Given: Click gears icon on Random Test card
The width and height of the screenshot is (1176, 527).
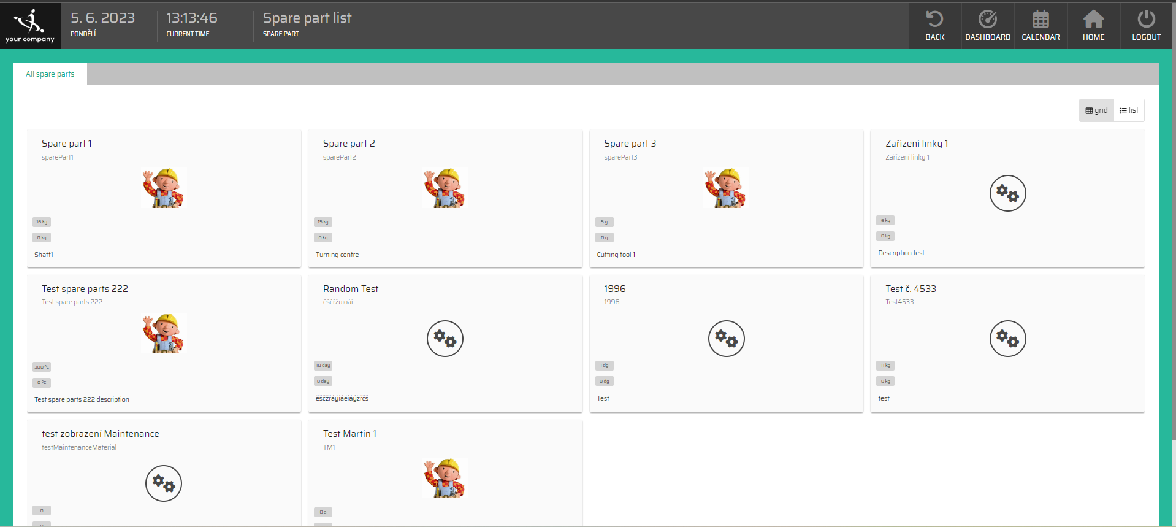Looking at the screenshot, I should pyautogui.click(x=445, y=339).
